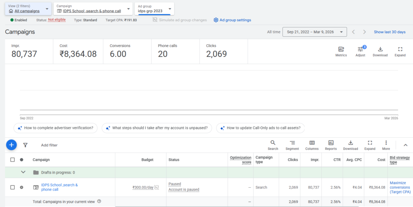Open the Metrics chart options
The height and width of the screenshot is (207, 413).
[341, 51]
